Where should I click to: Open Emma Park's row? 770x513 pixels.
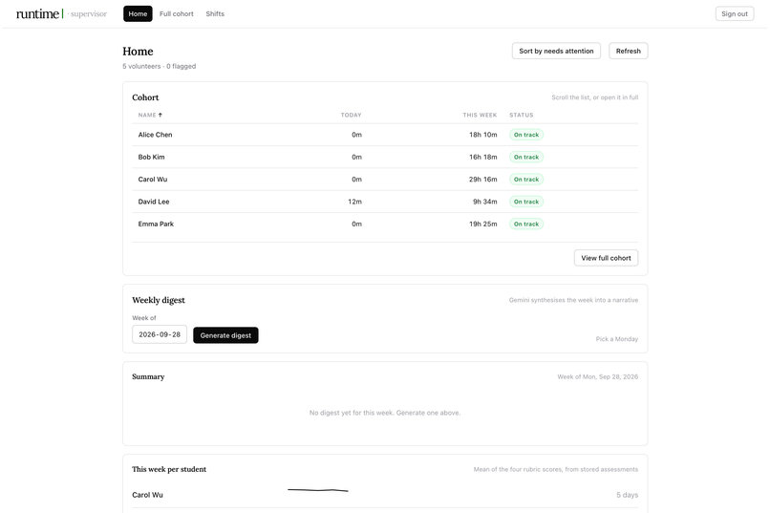385,224
